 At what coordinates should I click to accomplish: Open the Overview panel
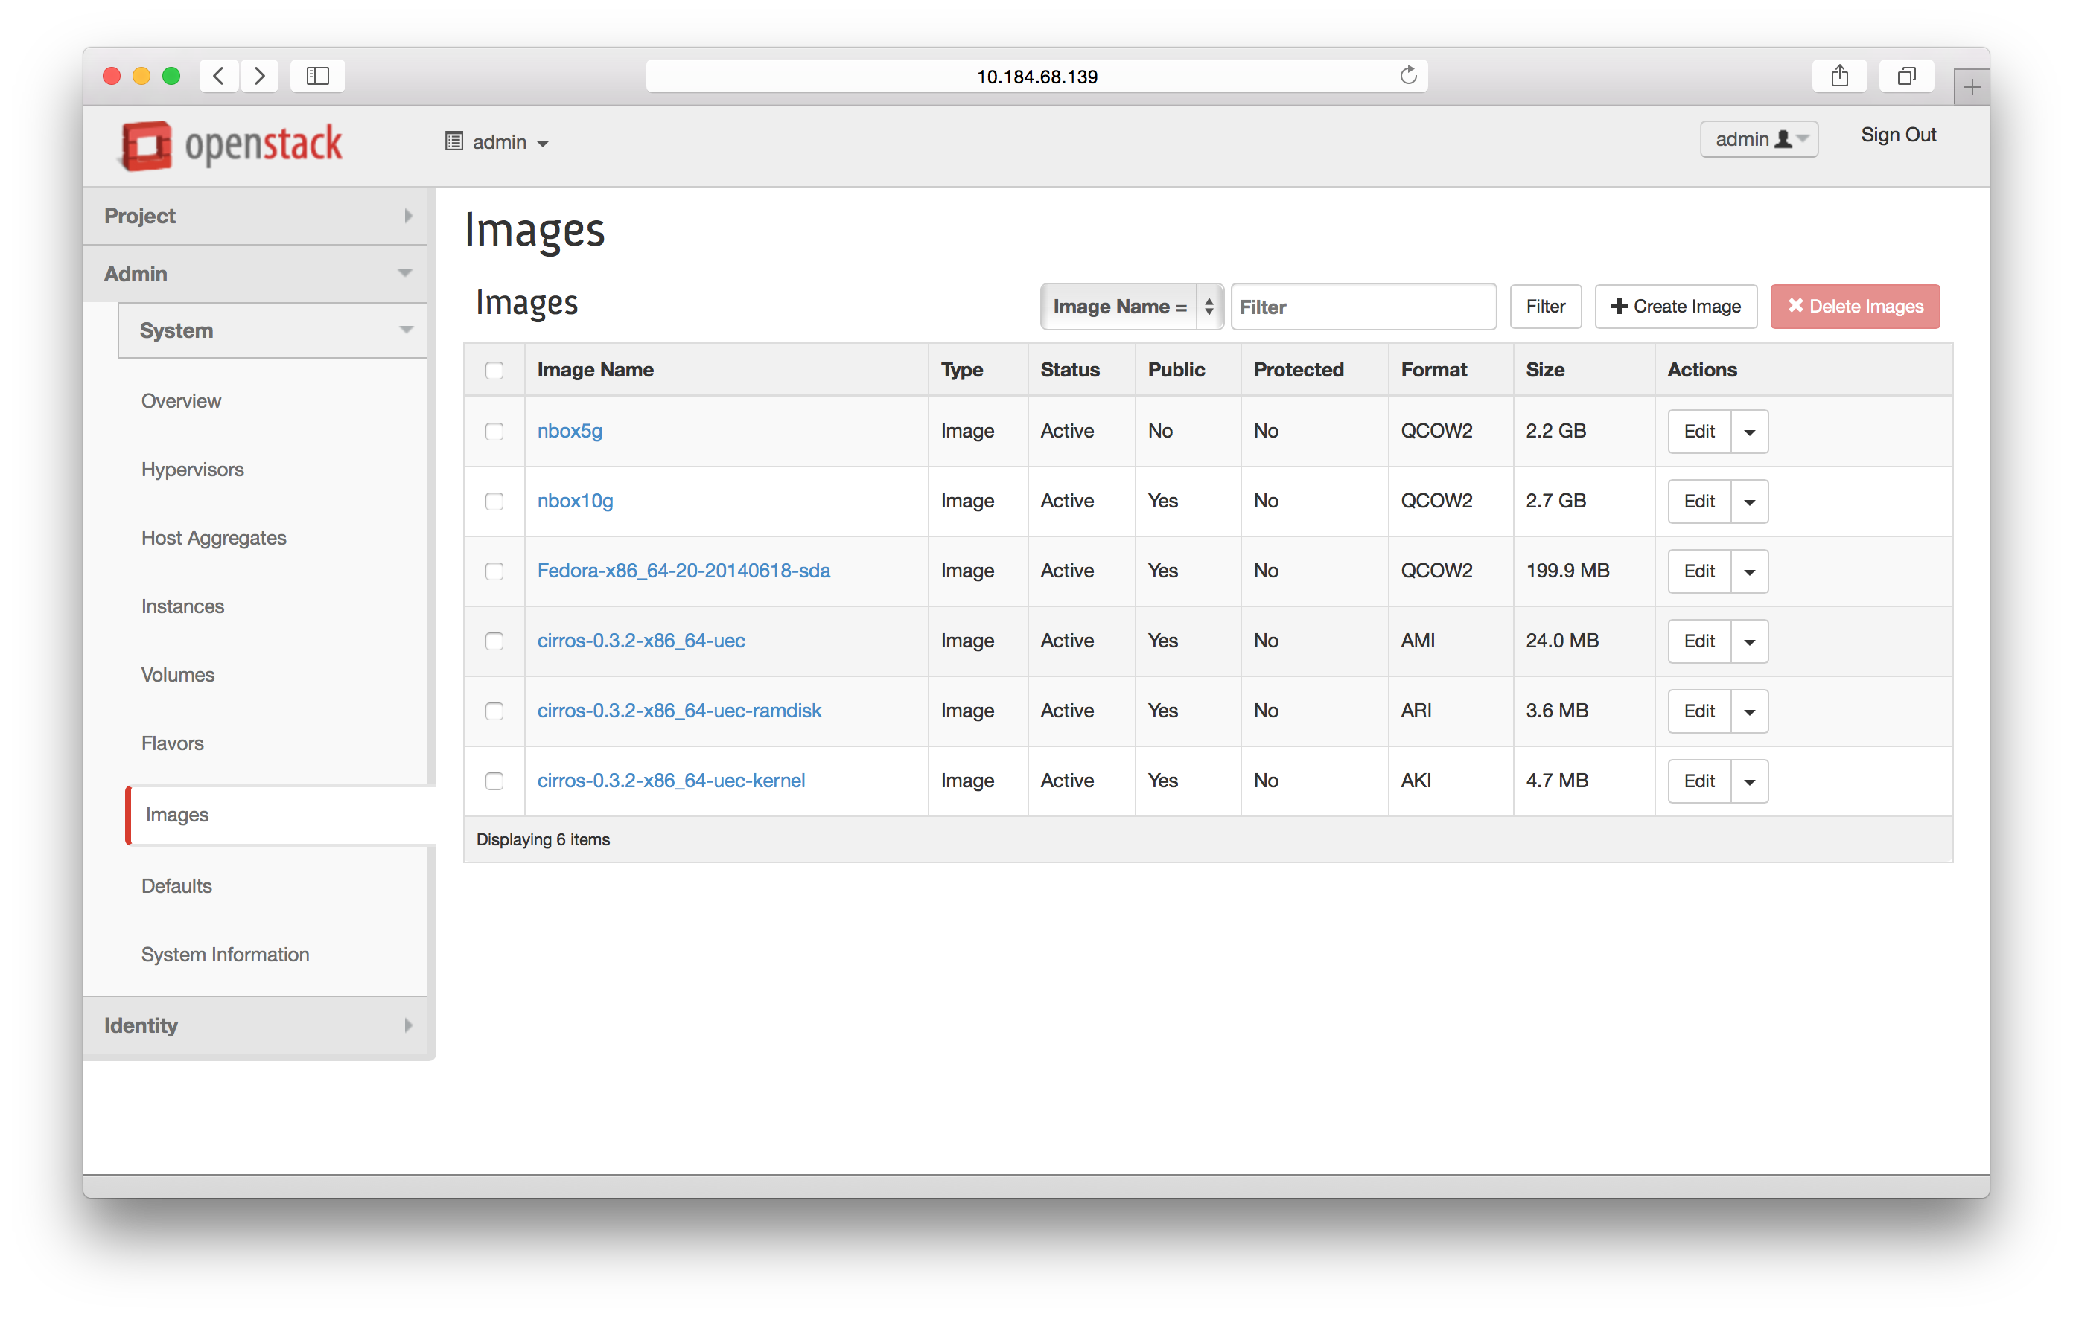[181, 401]
